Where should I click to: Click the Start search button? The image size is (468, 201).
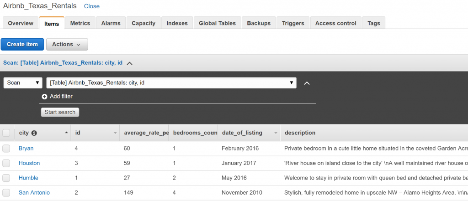click(60, 112)
